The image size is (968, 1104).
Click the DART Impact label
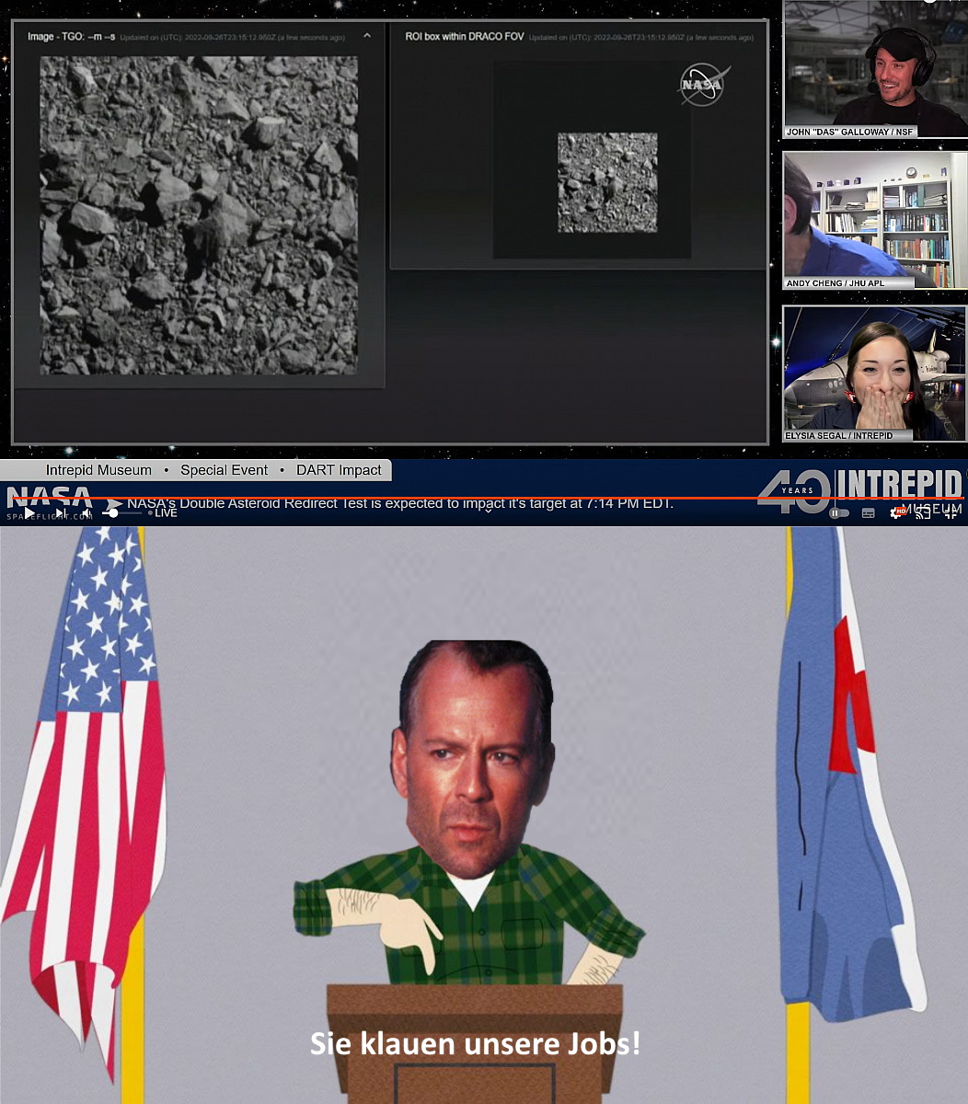tap(339, 470)
